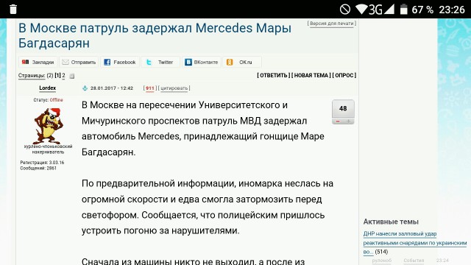
Task: Click Регистрация: 3.03.16 text
Action: tap(42, 162)
